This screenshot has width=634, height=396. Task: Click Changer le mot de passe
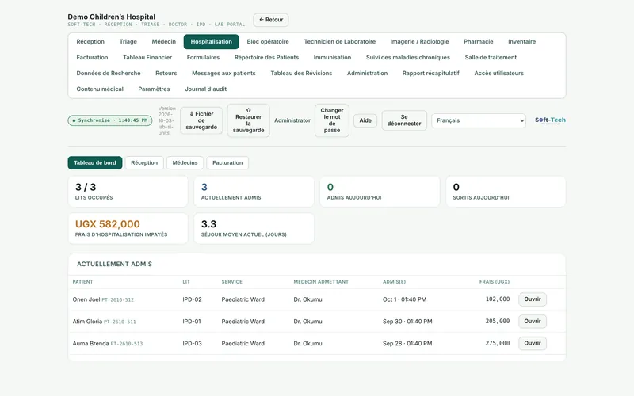pos(331,120)
